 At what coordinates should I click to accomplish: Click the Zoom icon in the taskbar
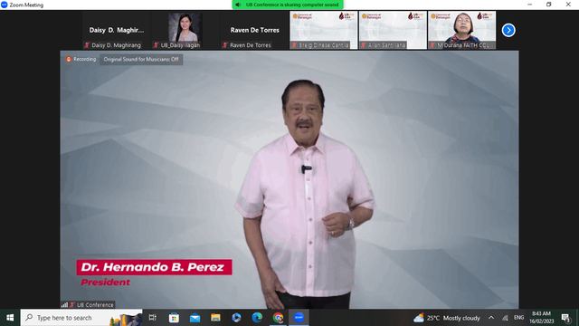(x=299, y=318)
